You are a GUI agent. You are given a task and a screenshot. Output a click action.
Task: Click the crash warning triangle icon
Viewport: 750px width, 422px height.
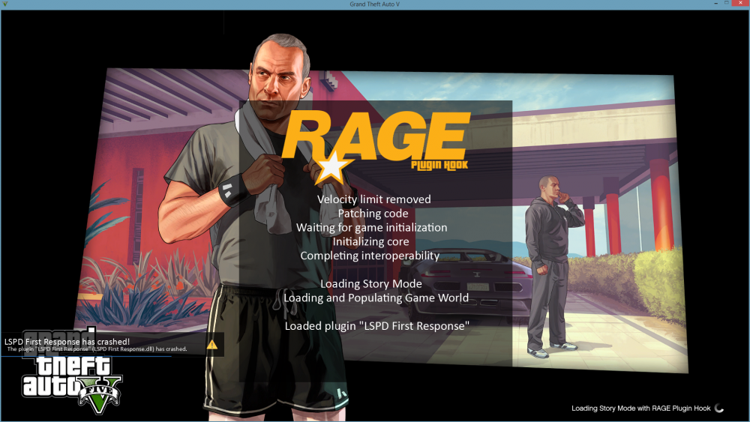212,344
